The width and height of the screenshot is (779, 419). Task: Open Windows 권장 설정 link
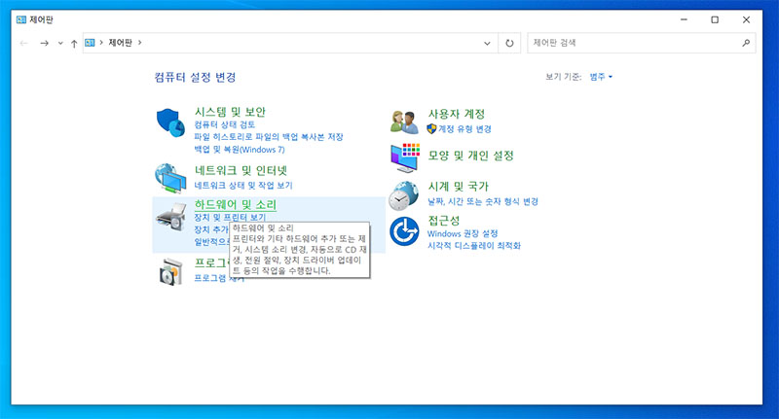(x=463, y=233)
